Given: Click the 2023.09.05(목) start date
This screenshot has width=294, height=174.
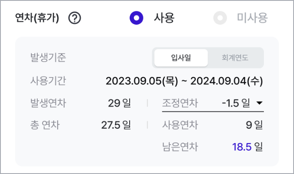Looking at the screenshot, I should [142, 81].
